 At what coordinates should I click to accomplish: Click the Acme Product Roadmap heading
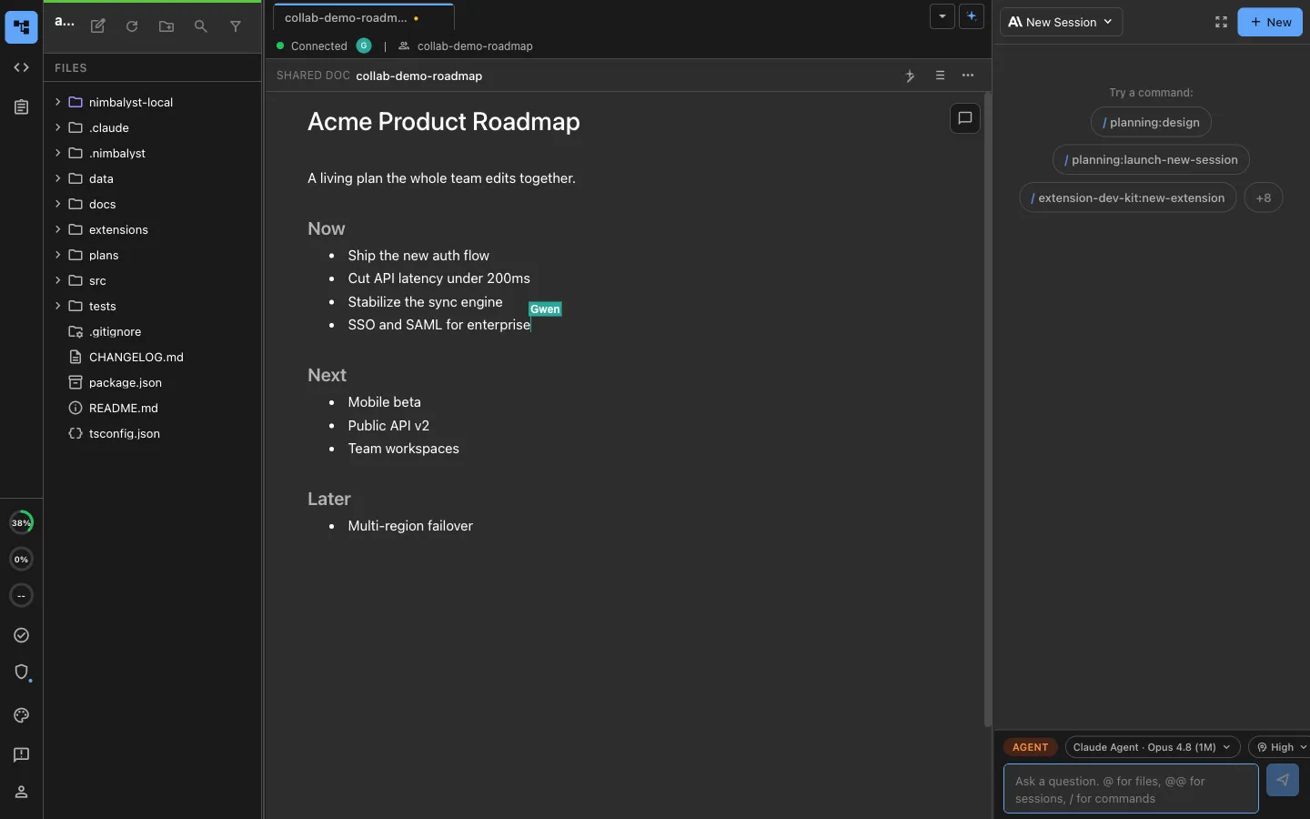[x=444, y=122]
